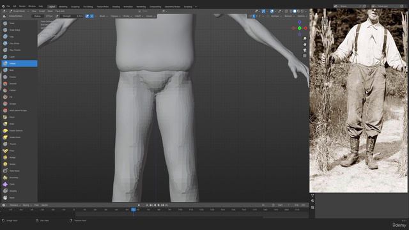Open the Face Sets header menu
This screenshot has height=230, width=409.
click(60, 11)
